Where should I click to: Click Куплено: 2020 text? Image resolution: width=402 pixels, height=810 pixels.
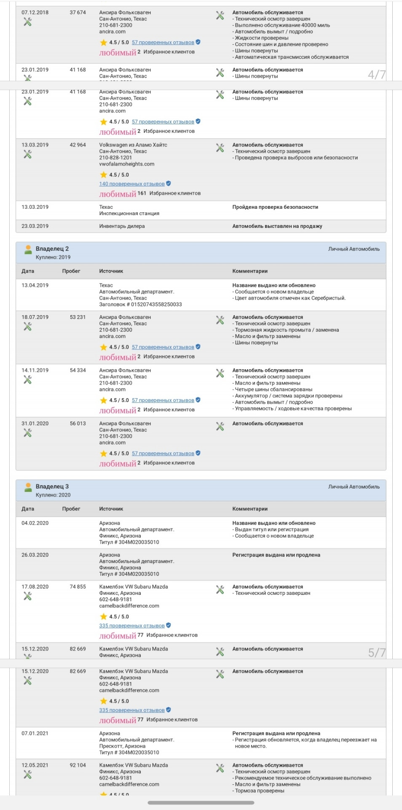53,495
